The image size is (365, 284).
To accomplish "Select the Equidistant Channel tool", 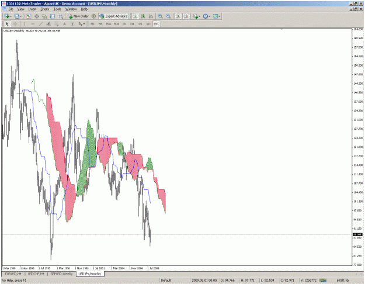I will (x=48, y=24).
